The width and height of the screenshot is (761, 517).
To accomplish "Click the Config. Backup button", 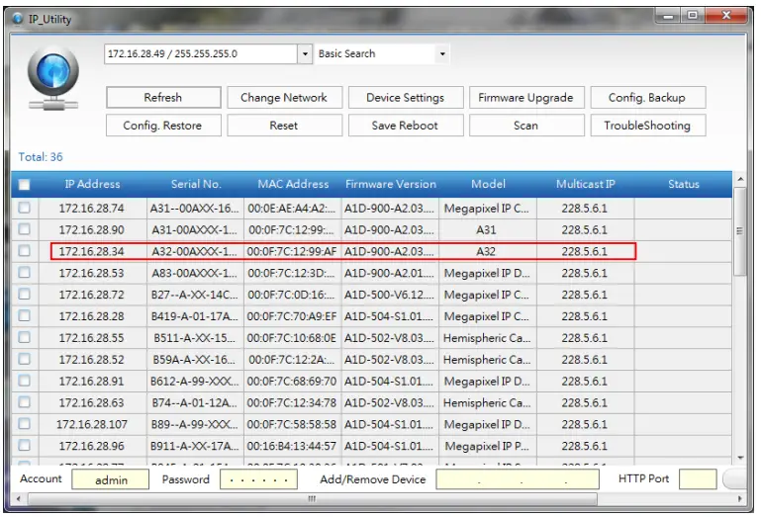I will (647, 98).
